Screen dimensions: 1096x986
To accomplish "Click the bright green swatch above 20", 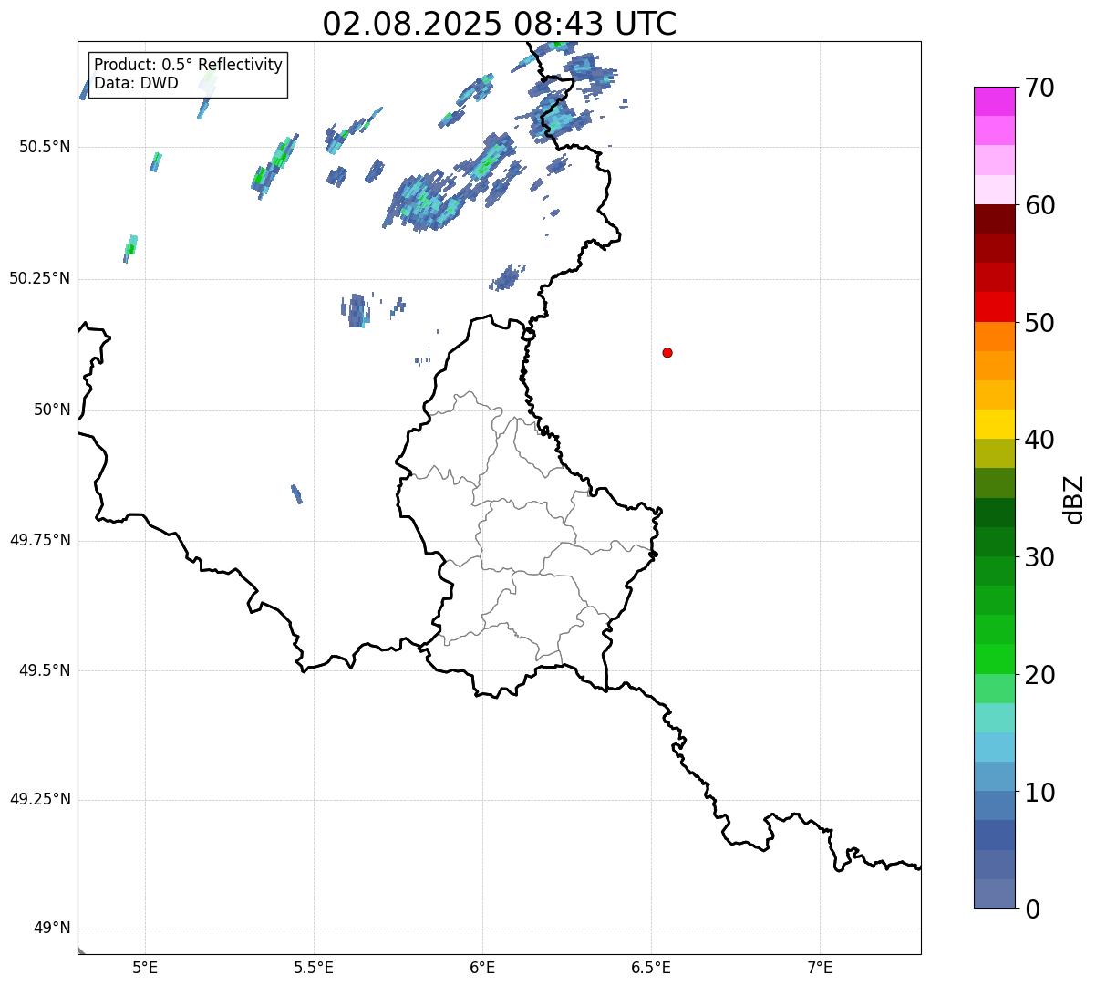I will click(994, 659).
